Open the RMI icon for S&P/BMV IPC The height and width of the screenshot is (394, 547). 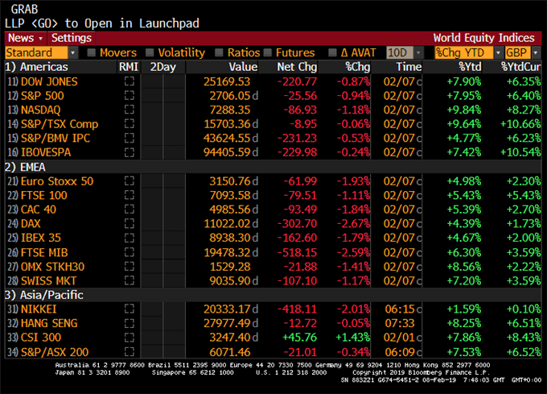click(129, 138)
